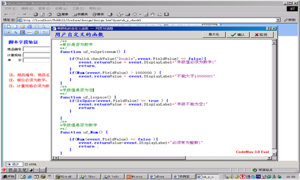Toggle the punctuation mode icon in IME bar
300x180 pixels.
pos(37,170)
